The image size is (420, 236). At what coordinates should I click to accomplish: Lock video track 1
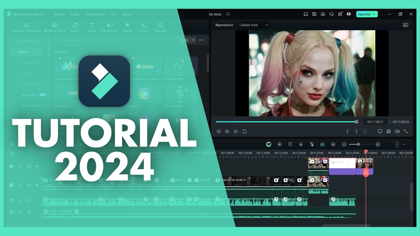pyautogui.click(x=20, y=185)
